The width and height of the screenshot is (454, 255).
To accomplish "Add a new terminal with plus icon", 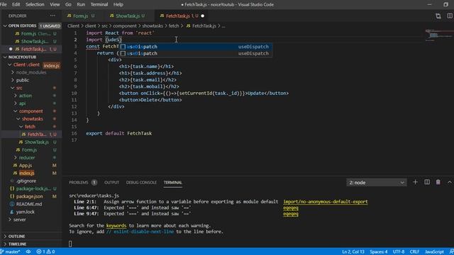I will tap(415, 182).
